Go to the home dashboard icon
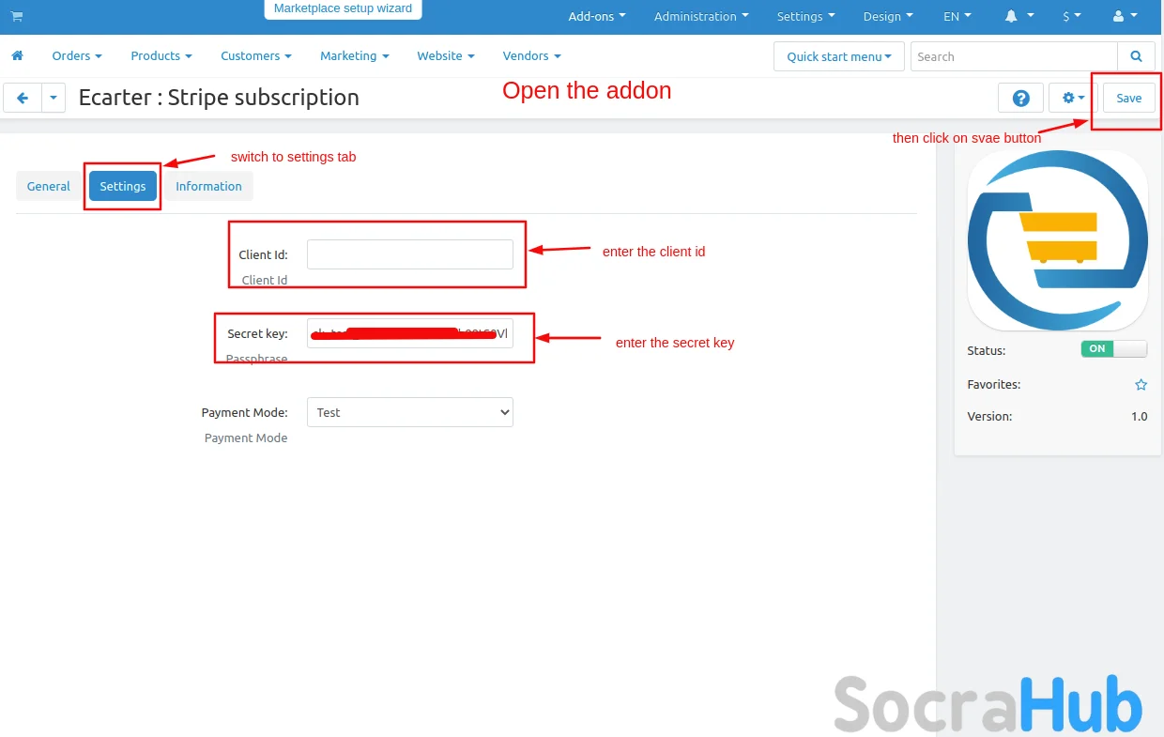 17,55
